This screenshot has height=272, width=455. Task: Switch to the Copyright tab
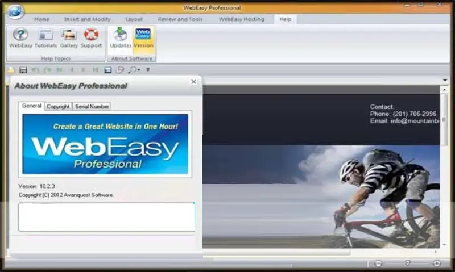[58, 107]
